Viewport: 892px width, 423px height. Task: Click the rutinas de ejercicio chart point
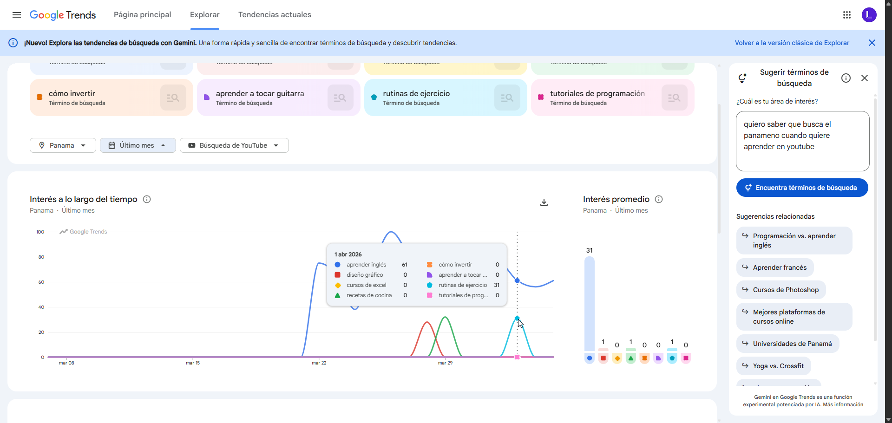[517, 318]
